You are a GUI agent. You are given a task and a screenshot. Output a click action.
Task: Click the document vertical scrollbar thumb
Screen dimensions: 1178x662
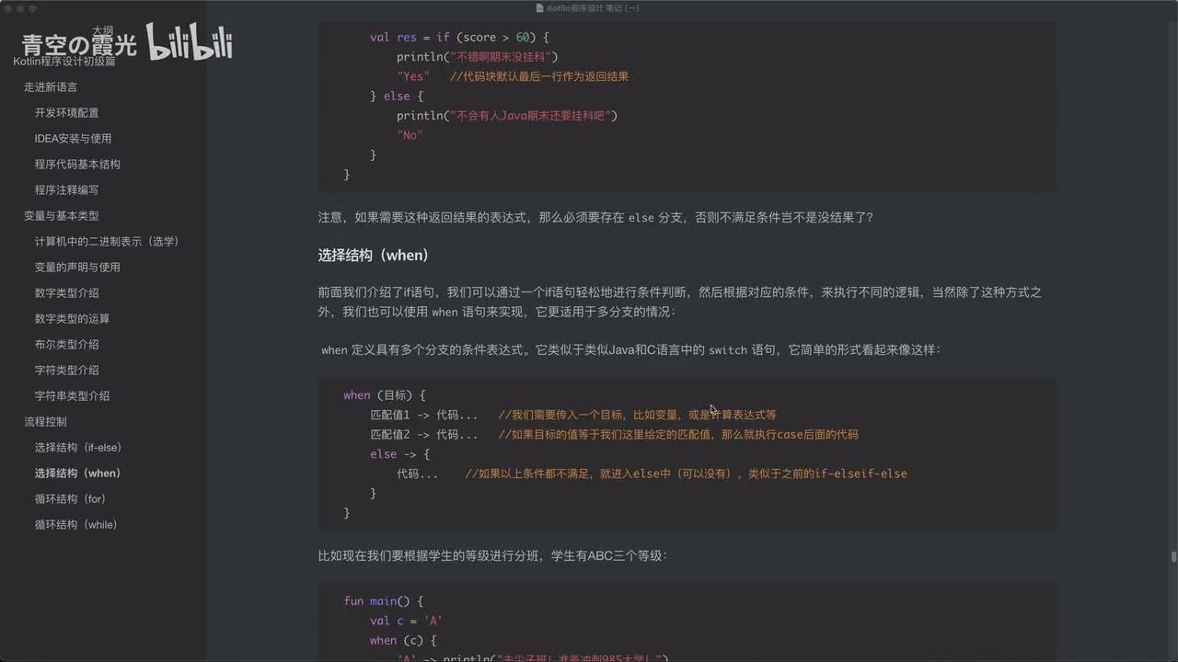[1173, 557]
